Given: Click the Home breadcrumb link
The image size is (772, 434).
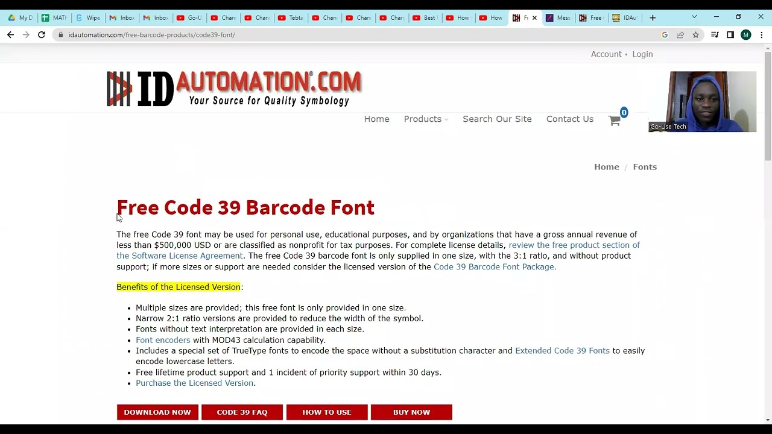Looking at the screenshot, I should tap(607, 167).
